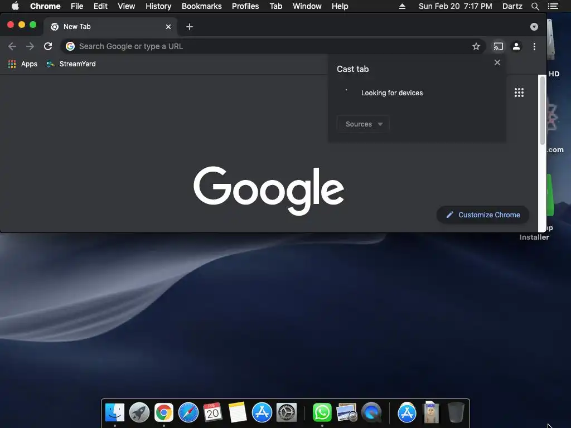Image resolution: width=571 pixels, height=428 pixels.
Task: Click the page vertical scrollbar
Action: (x=542, y=111)
